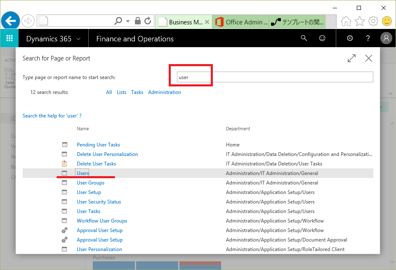Image resolution: width=396 pixels, height=270 pixels.
Task: Open Delete User Tasks result
Action: click(97, 164)
